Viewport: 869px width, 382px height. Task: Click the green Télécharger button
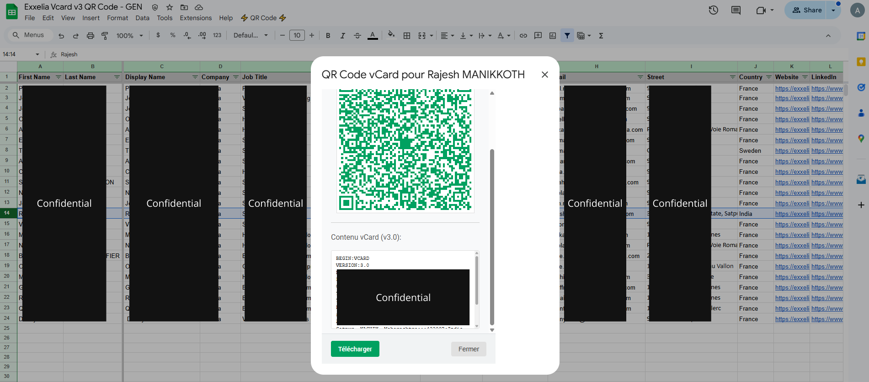pos(355,349)
